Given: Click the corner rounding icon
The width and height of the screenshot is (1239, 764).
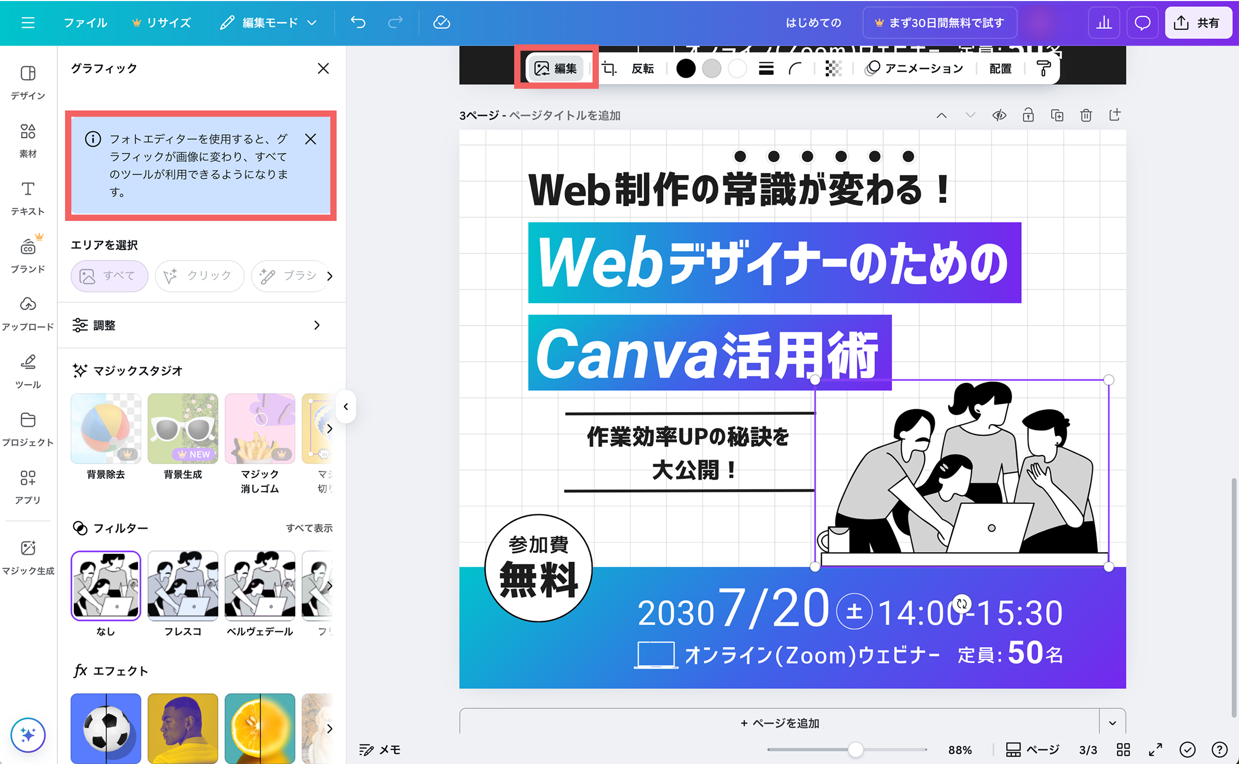Looking at the screenshot, I should coord(795,69).
